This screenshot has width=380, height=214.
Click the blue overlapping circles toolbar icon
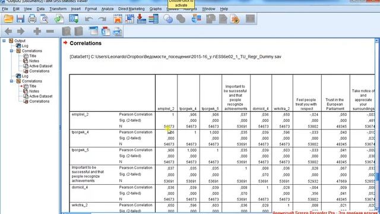tap(168, 18)
